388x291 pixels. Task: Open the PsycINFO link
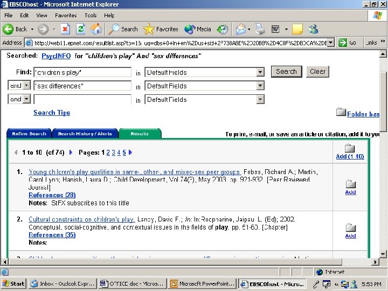(x=56, y=56)
